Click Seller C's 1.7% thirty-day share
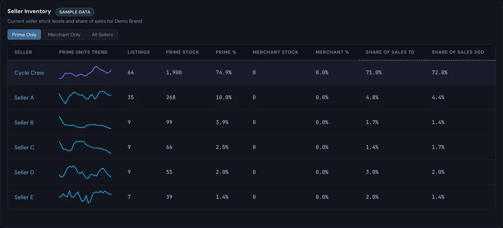The width and height of the screenshot is (503, 228). pyautogui.click(x=438, y=147)
